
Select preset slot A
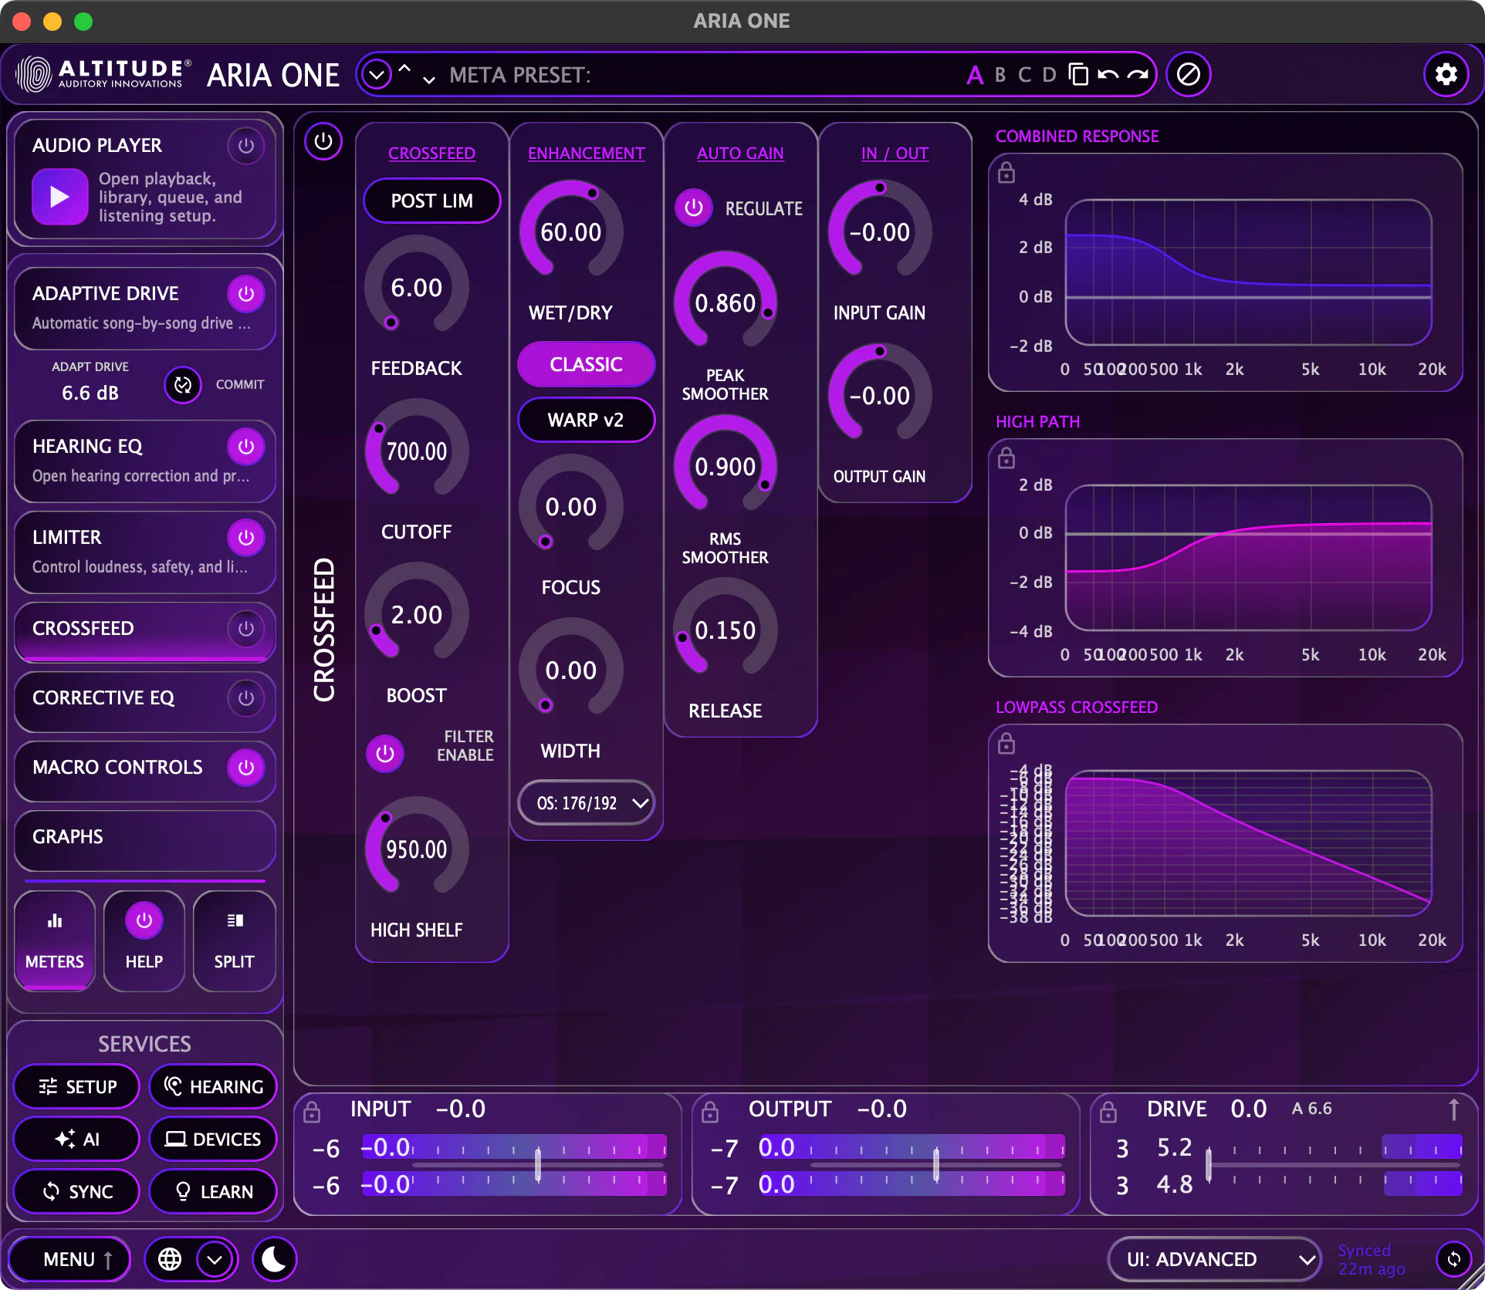coord(975,75)
